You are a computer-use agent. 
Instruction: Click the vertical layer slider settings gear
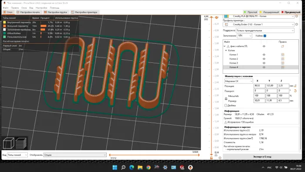click(220, 158)
